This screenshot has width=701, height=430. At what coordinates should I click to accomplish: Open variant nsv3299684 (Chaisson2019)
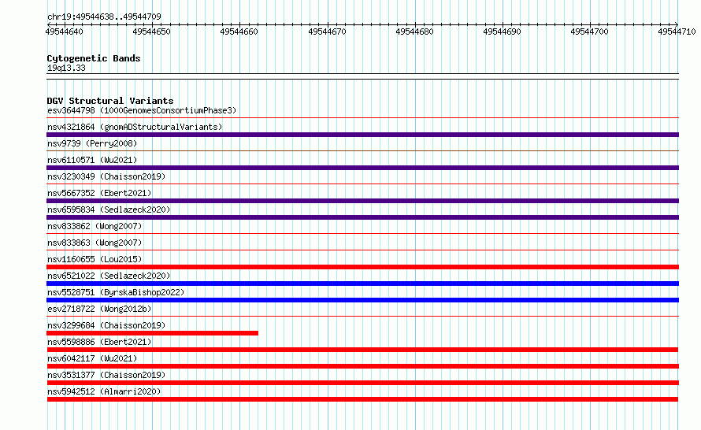(x=106, y=325)
